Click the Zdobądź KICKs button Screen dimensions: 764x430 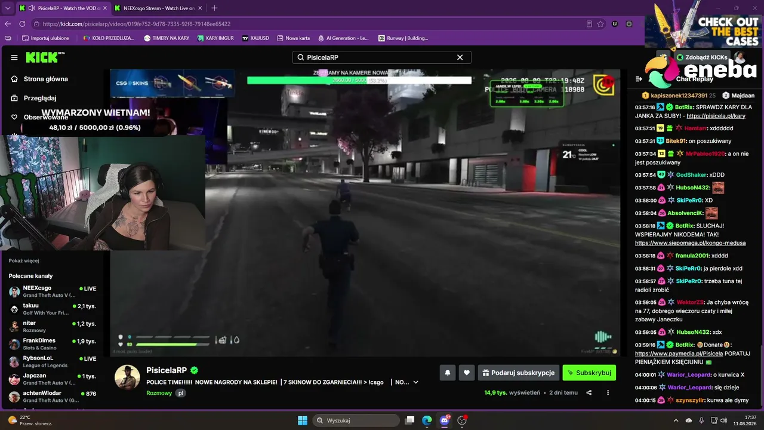pos(703,57)
